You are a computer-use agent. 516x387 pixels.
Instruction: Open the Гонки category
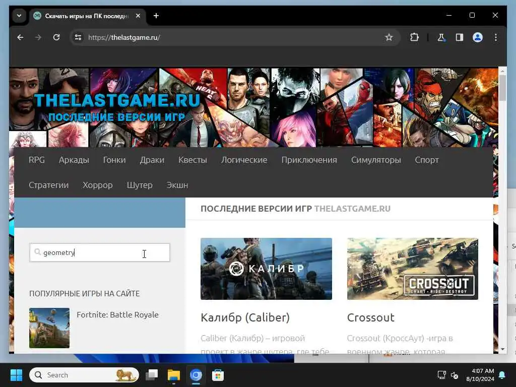(114, 160)
